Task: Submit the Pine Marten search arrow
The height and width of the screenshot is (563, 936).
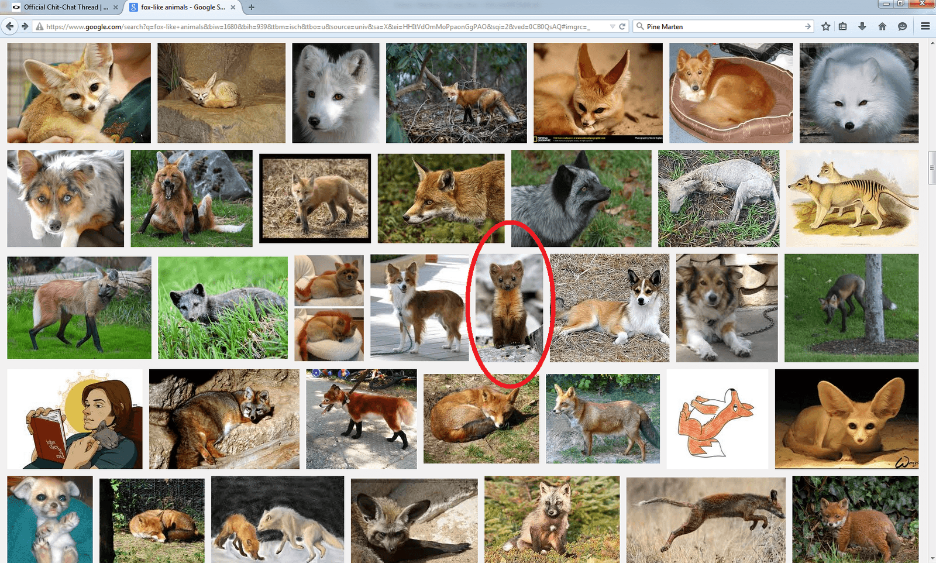Action: point(807,26)
